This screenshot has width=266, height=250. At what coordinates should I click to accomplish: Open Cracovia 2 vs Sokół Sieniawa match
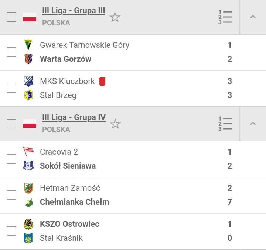coord(133,159)
